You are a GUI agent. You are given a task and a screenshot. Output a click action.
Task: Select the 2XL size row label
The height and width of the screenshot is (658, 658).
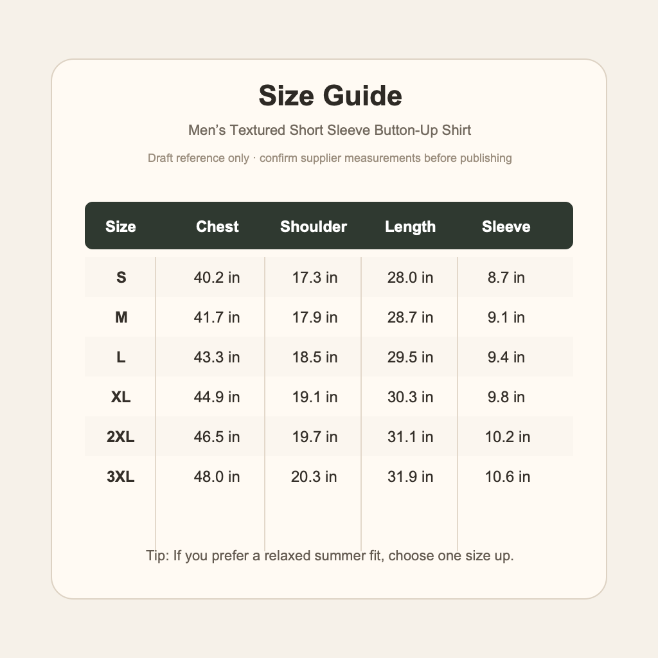120,437
